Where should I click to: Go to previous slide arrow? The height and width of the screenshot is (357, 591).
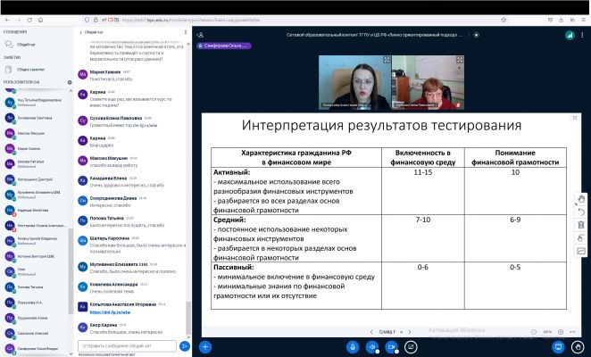coord(371,332)
